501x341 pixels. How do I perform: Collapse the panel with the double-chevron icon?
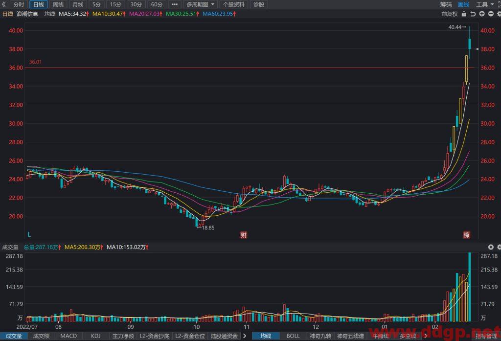pos(4,4)
